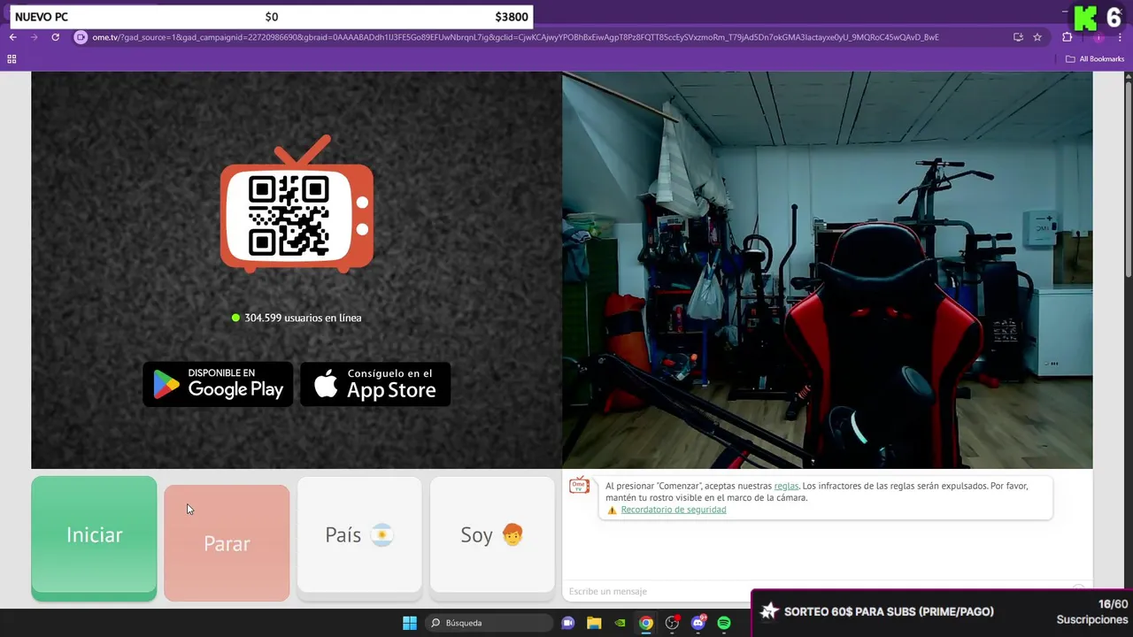Click the 16/60 Suscripciones counter
This screenshot has width=1133, height=637.
pyautogui.click(x=1092, y=611)
